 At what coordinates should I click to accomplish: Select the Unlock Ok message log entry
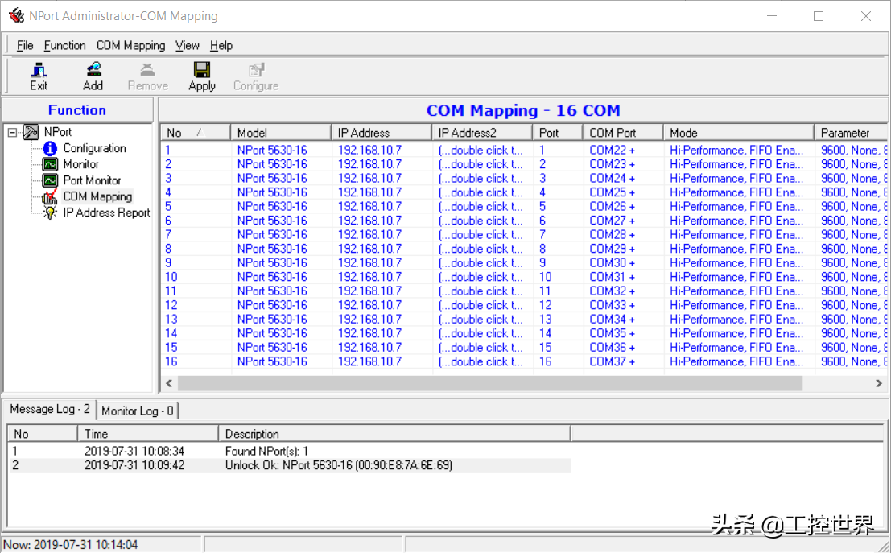338,465
